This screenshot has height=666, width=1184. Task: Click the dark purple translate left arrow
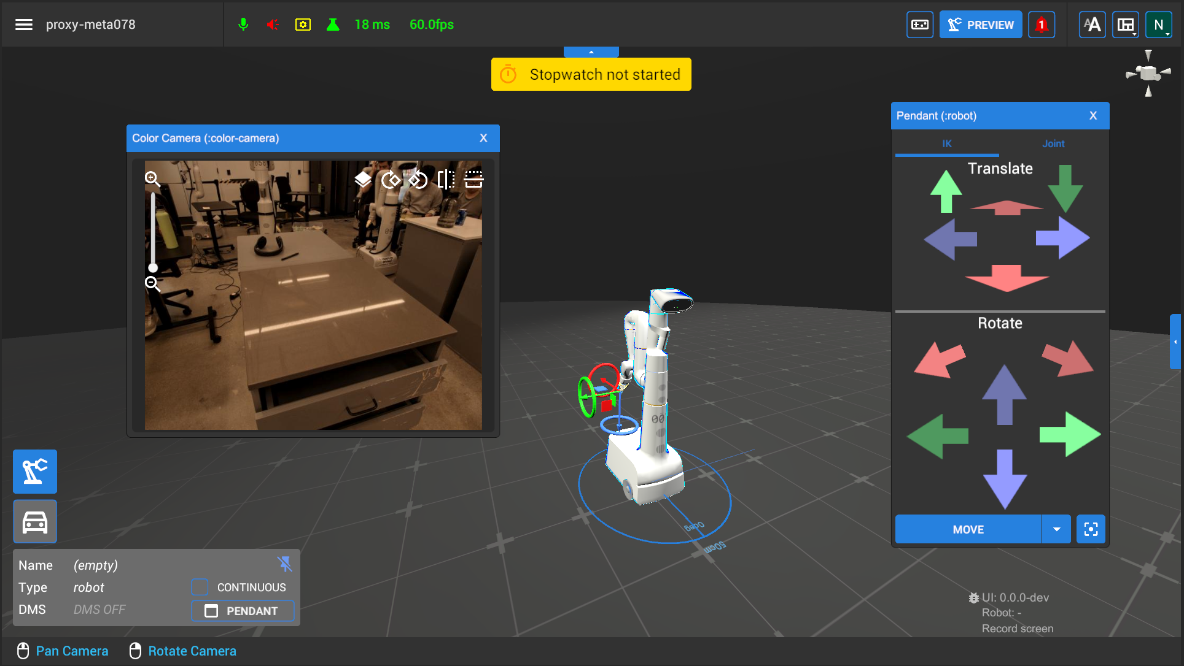pos(950,239)
